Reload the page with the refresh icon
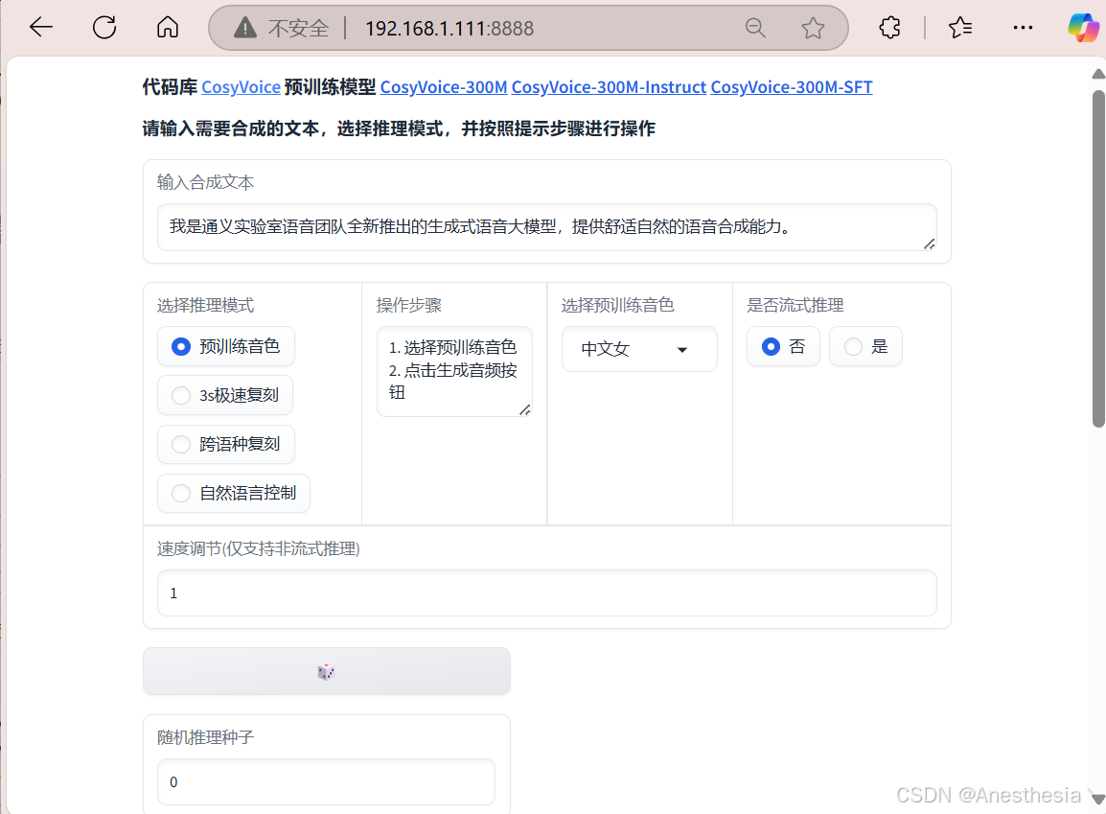 pyautogui.click(x=104, y=28)
